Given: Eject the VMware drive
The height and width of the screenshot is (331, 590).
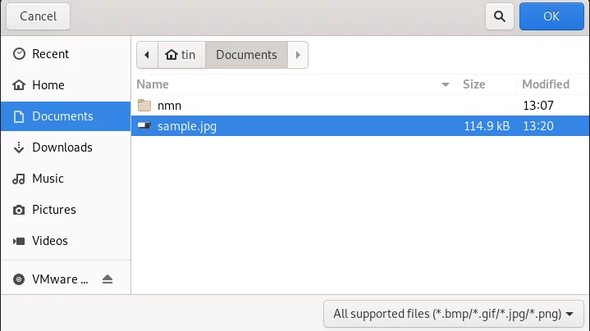Looking at the screenshot, I should [107, 279].
